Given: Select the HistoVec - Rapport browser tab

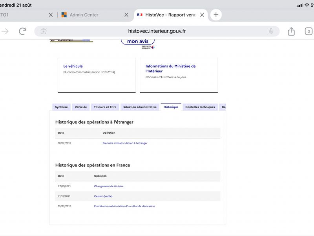Looking at the screenshot, I should coord(171,15).
